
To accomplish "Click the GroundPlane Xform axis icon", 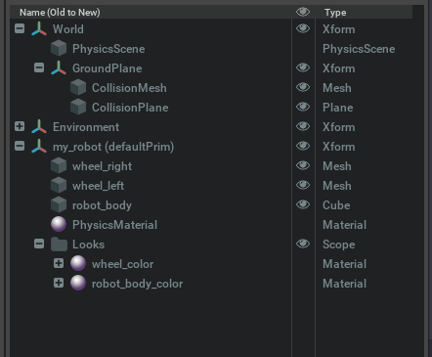I will click(59, 67).
